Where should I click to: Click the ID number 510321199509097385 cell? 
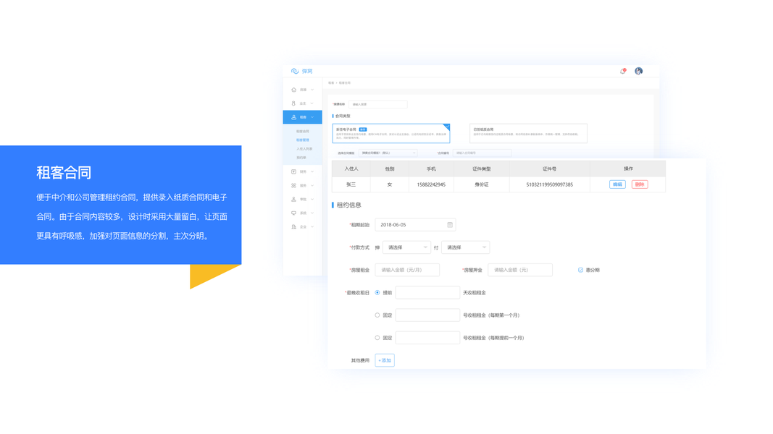549,184
